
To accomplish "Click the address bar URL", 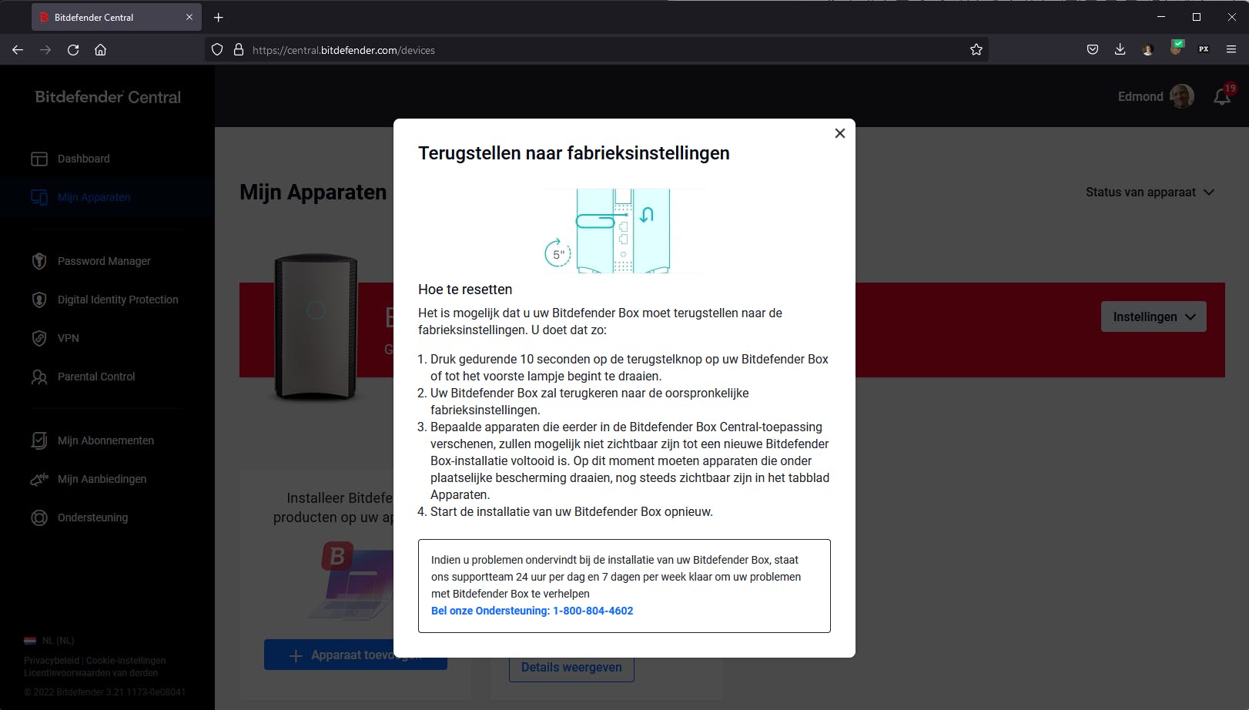I will 343,50.
